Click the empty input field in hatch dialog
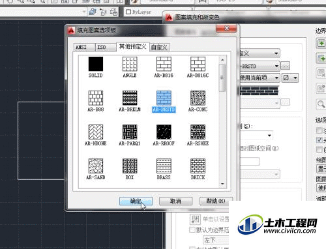Image resolution: width=326 pixels, height=249 pixels. [250, 162]
